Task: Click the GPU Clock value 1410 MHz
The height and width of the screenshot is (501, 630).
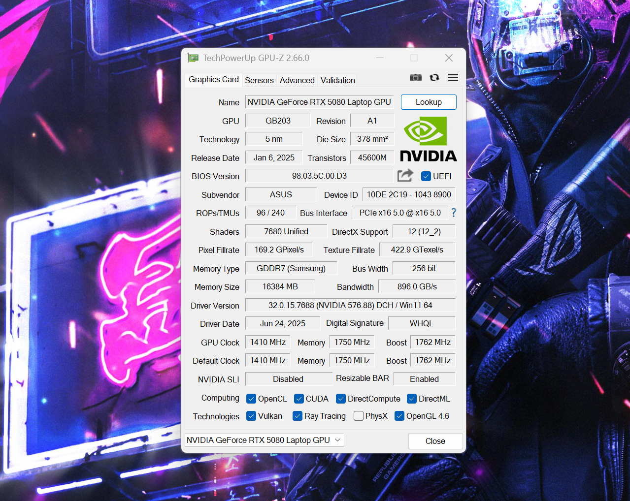Action: 268,342
